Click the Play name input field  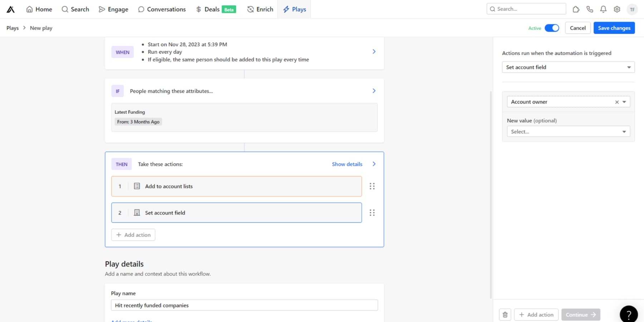[244, 305]
